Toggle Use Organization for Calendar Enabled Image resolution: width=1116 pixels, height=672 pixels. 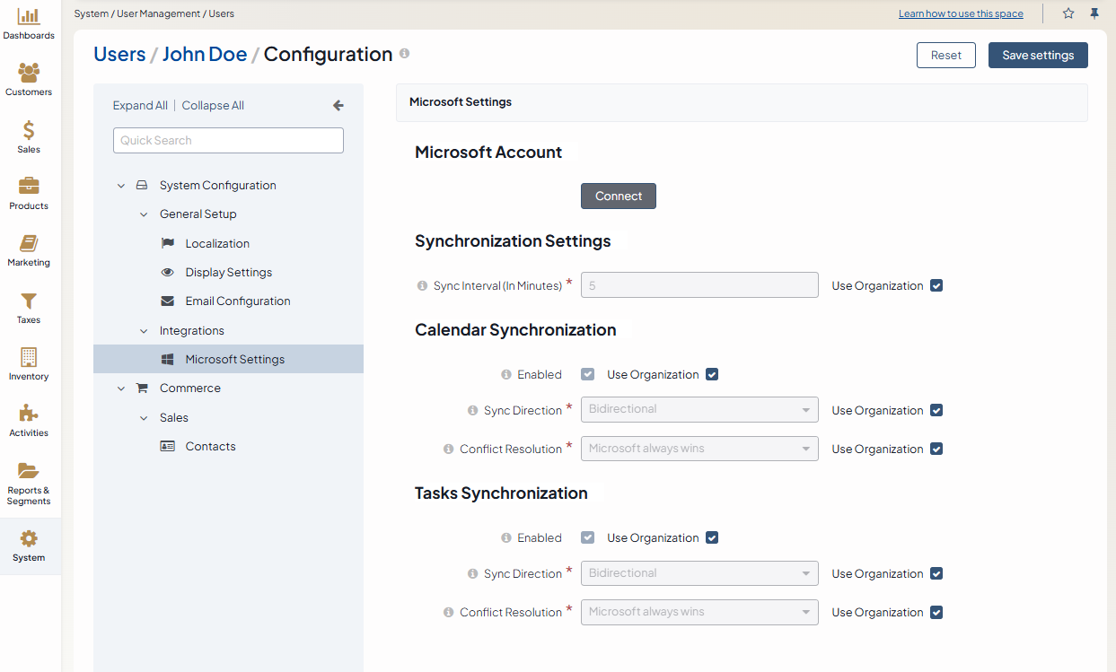pyautogui.click(x=712, y=375)
